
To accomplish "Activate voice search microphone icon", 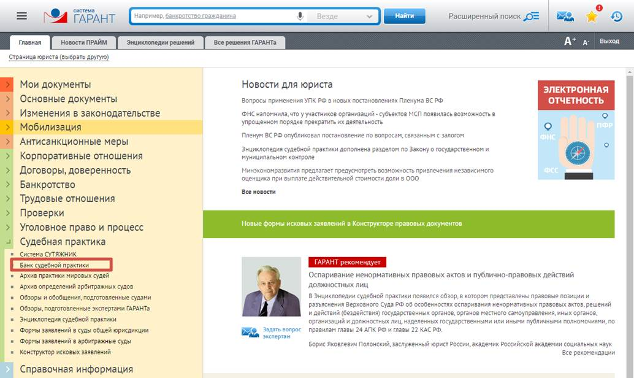I will pos(300,16).
